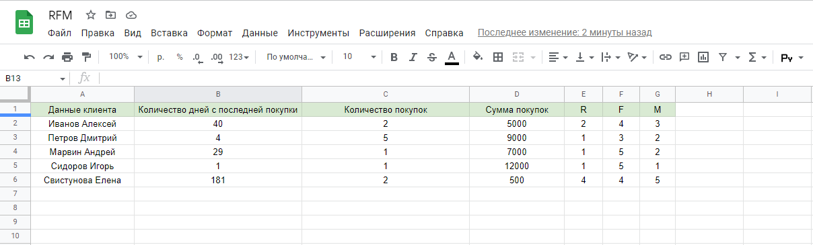Select cell 'Свистунова Елена'
Image resolution: width=813 pixels, height=245 pixels.
[82, 180]
